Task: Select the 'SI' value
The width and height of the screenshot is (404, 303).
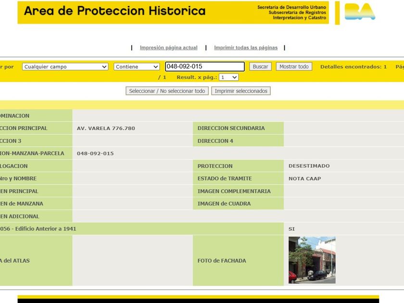Action: coord(291,229)
